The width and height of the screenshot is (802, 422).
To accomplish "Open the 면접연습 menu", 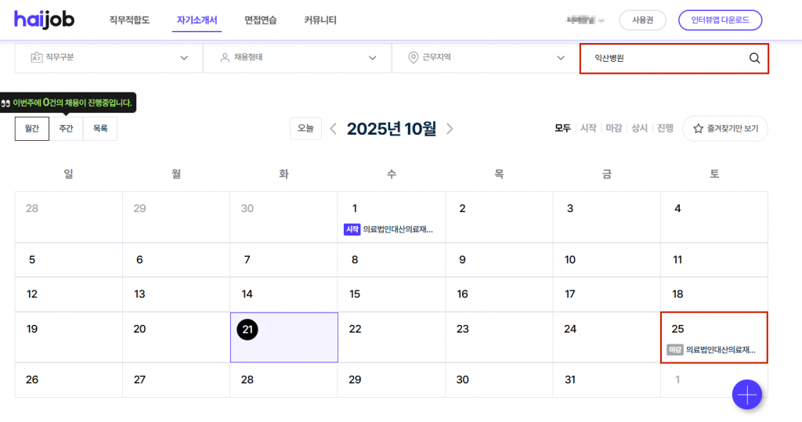I will [260, 20].
